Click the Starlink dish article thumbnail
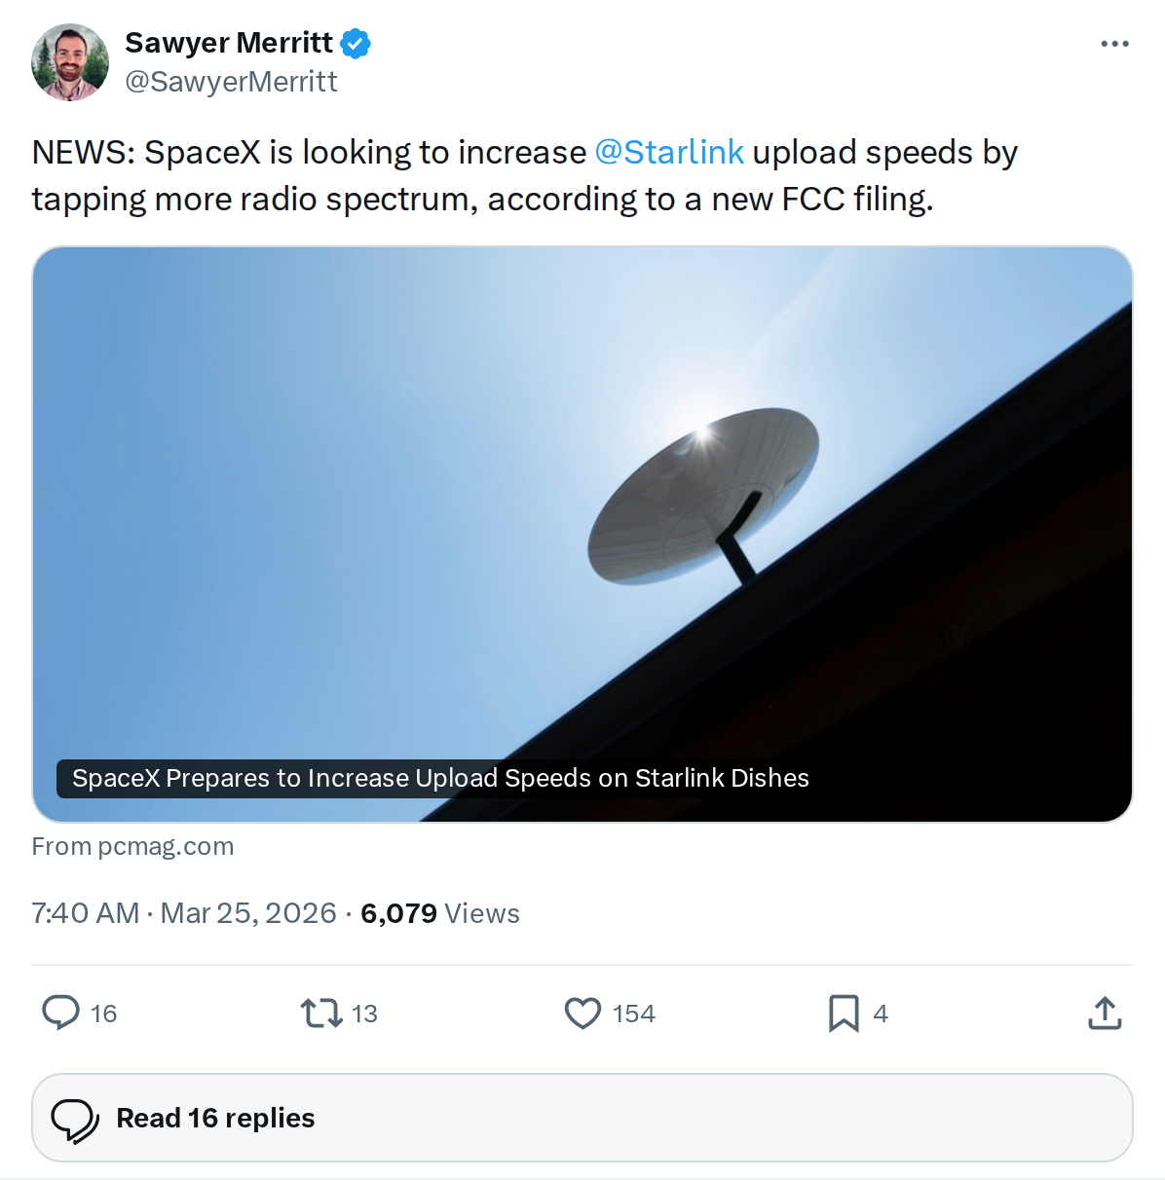Viewport: 1165px width, 1180px height. coord(582,506)
